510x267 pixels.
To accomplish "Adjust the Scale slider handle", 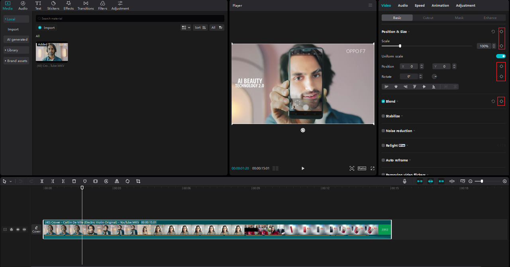I will click(x=400, y=46).
